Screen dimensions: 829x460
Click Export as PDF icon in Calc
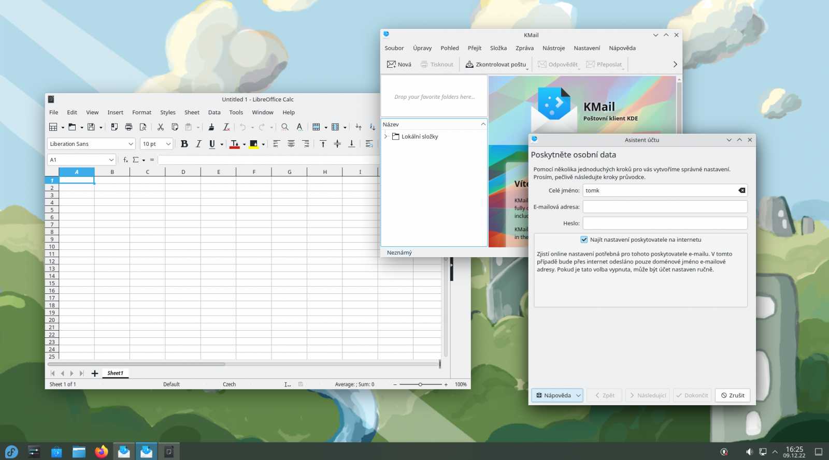(x=115, y=127)
